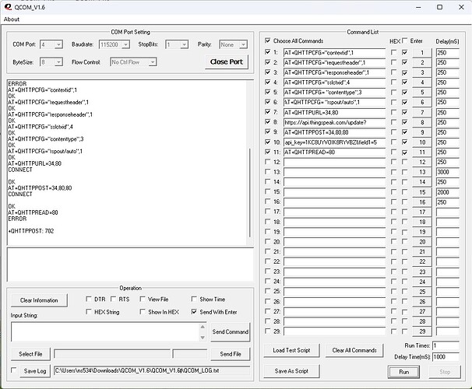
Task: Uncheck the Send With Enter option
Action: (x=194, y=312)
